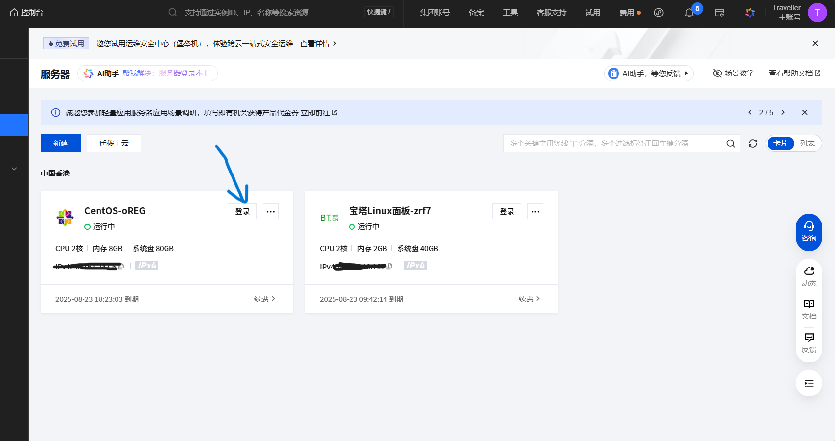Go to next announcement in banner pager

[x=783, y=112]
